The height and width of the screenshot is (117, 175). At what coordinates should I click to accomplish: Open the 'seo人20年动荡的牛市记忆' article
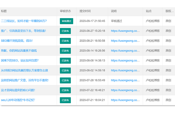[x=18, y=100]
